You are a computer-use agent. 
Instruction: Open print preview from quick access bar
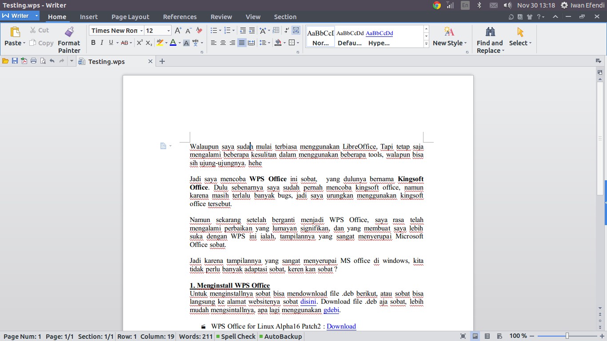coord(43,61)
